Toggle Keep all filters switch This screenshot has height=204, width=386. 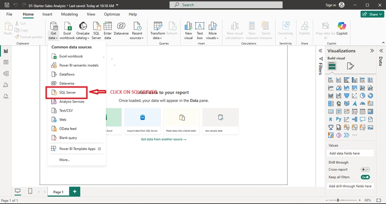coord(365,177)
